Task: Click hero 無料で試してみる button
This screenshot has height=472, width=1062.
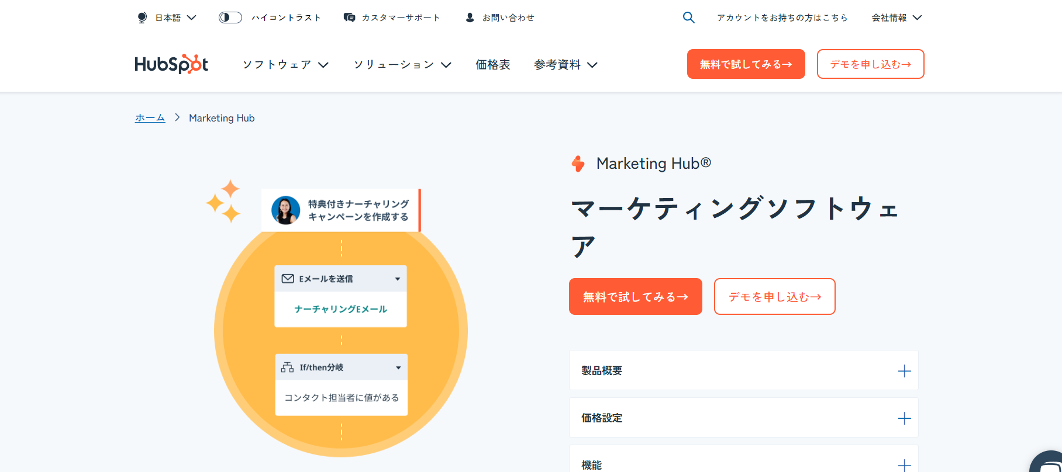Action: [x=636, y=297]
